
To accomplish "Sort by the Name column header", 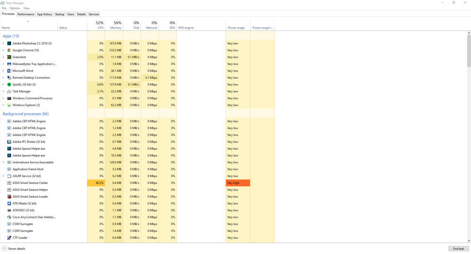I will [x=29, y=25].
